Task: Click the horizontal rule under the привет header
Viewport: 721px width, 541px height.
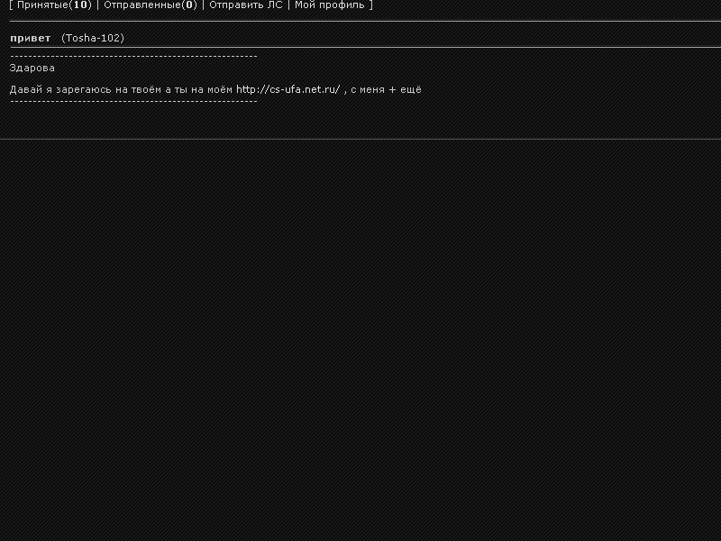Action: click(365, 47)
